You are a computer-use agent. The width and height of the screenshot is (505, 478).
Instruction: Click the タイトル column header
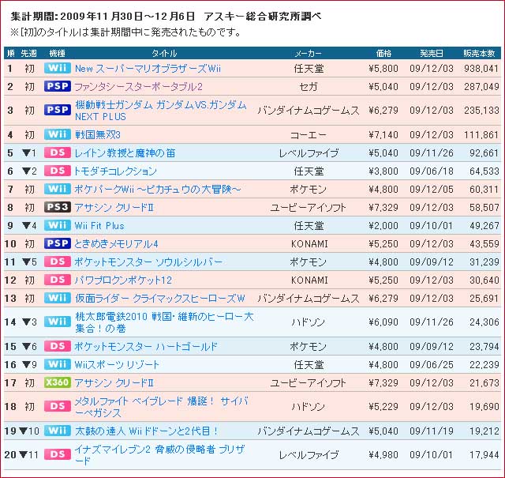click(164, 53)
